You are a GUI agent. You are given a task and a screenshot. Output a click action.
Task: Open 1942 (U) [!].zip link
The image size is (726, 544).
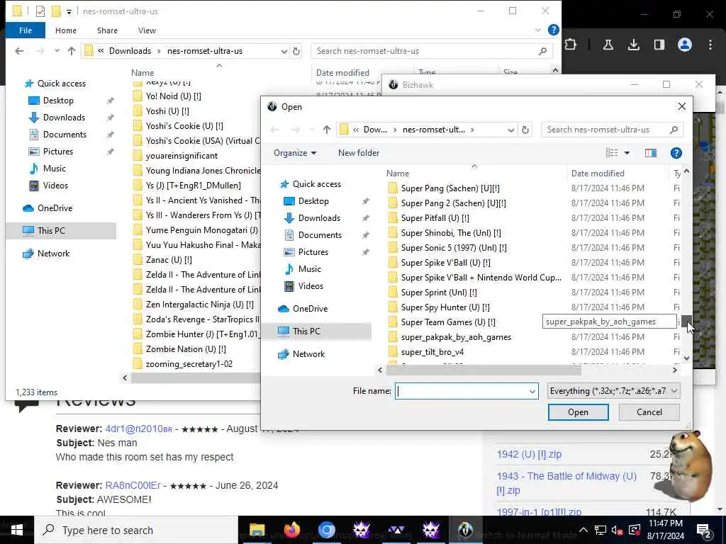[529, 454]
